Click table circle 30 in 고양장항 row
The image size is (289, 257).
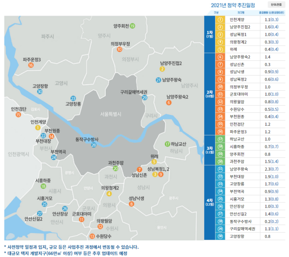pos(220,236)
